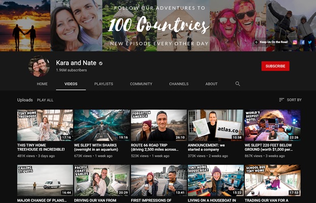Click the channel search magnifier icon
The image size is (316, 203).
[x=238, y=84]
